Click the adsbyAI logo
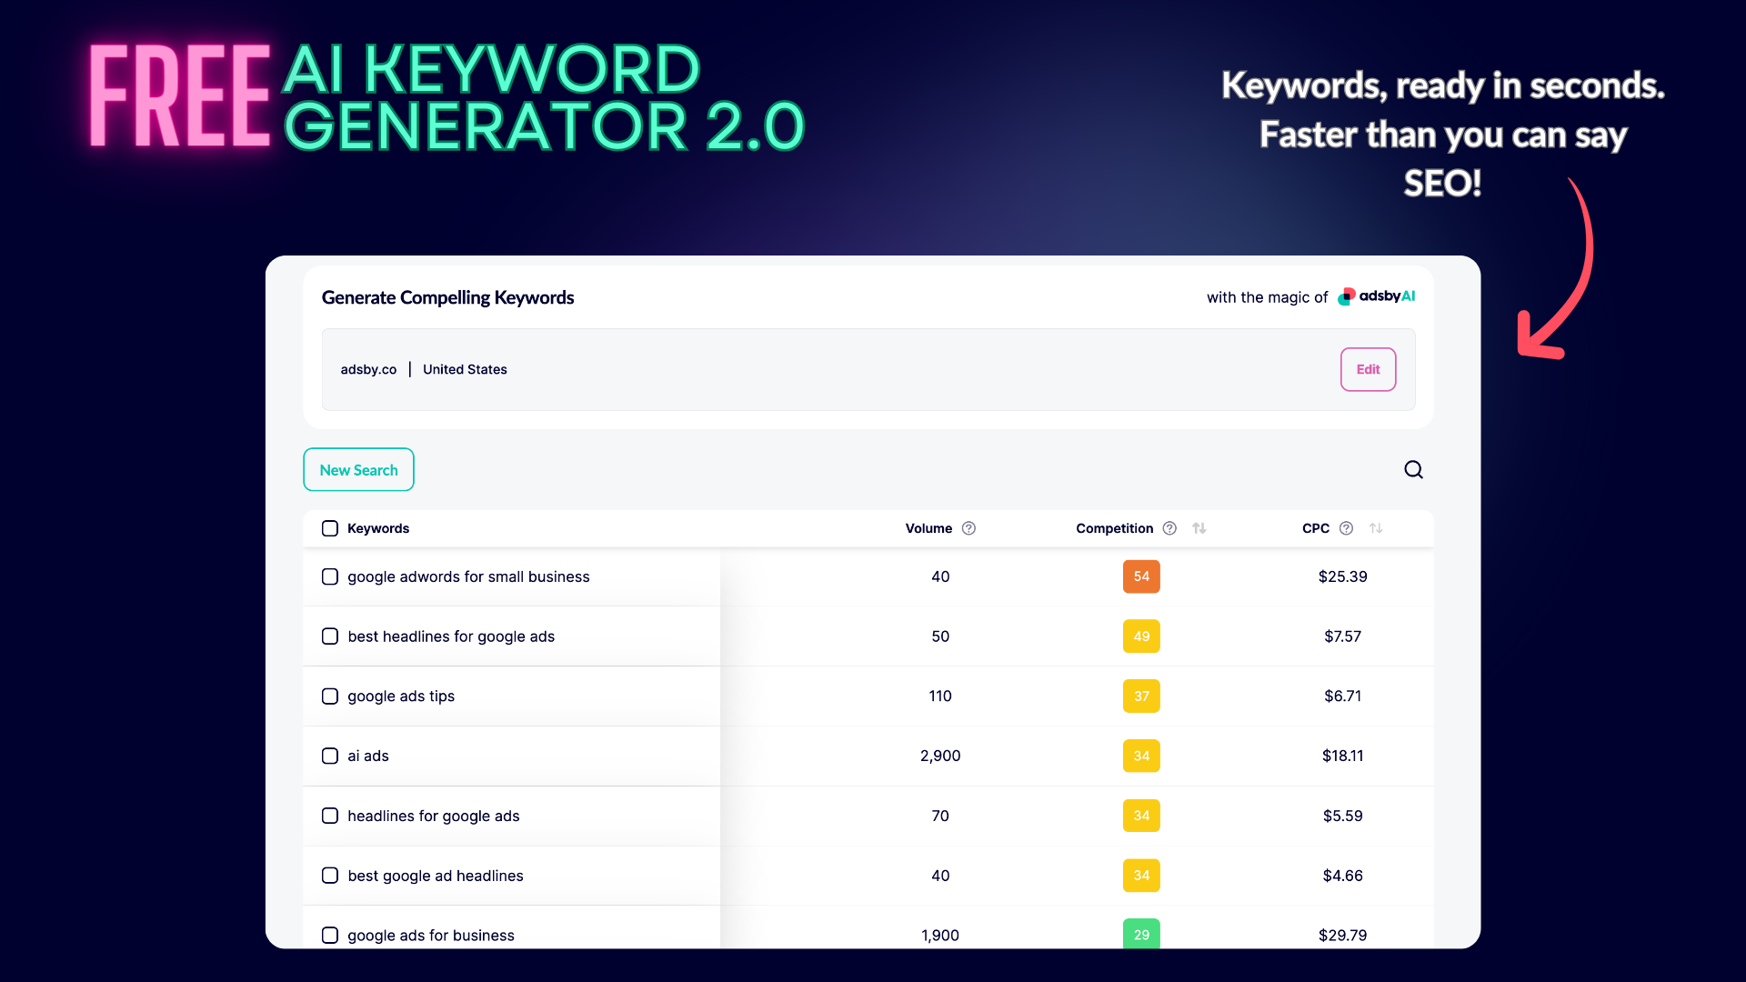The width and height of the screenshot is (1746, 982). pos(1376,296)
